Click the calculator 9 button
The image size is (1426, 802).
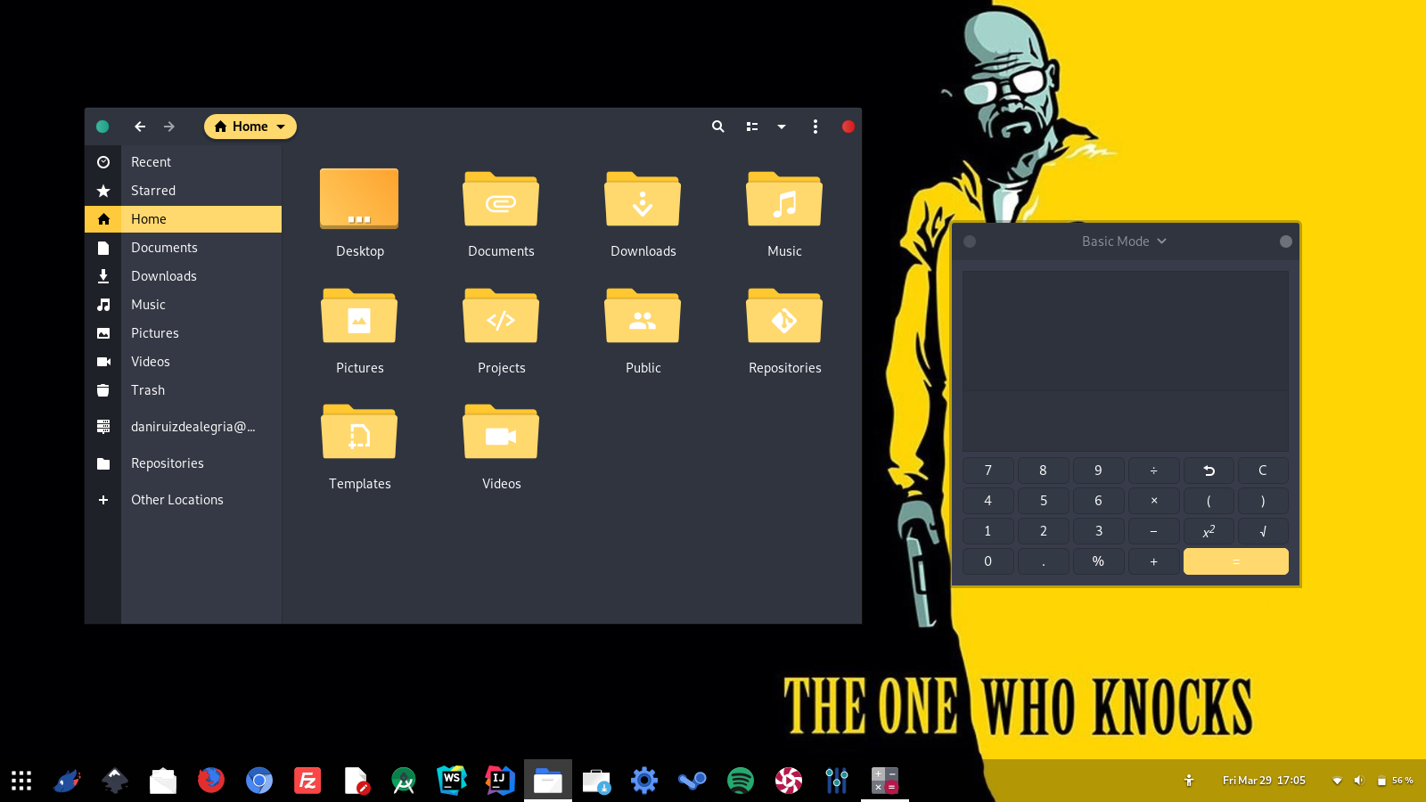tap(1099, 471)
